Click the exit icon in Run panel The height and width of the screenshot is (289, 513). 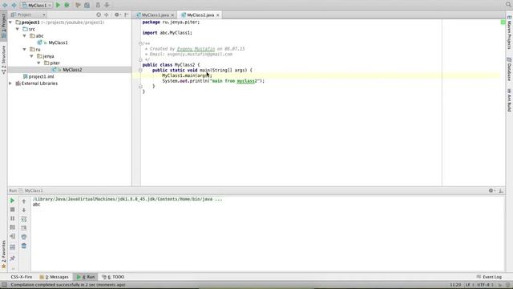(13, 236)
